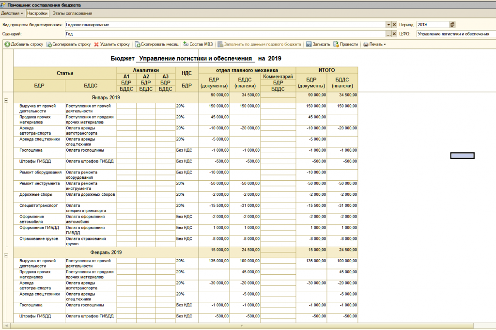Click the Провести button label
The width and height of the screenshot is (496, 330).
click(349, 44)
